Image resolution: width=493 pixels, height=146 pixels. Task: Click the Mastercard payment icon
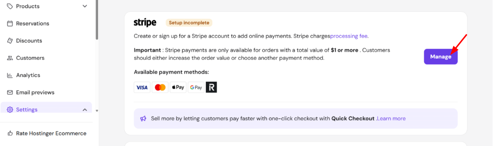(160, 87)
